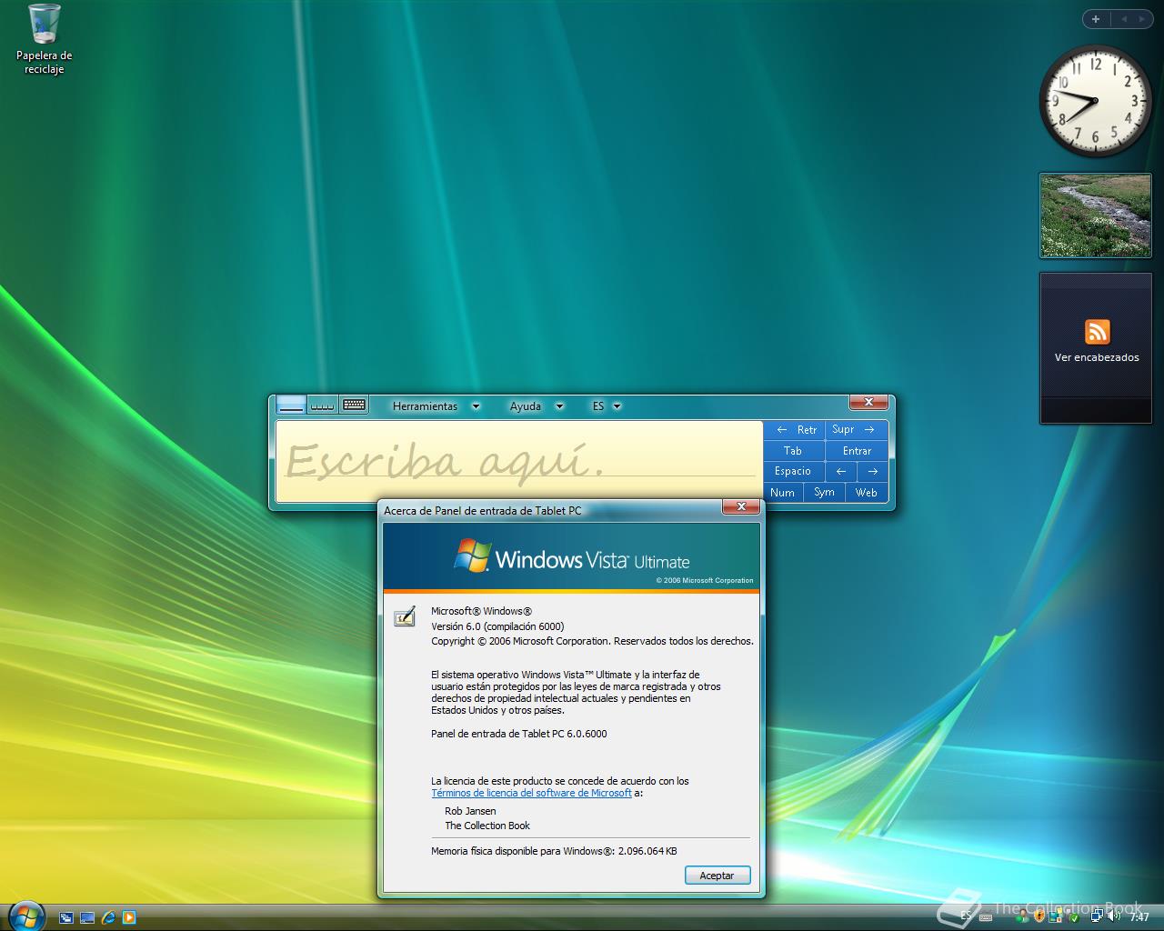The height and width of the screenshot is (931, 1164).
Task: Click the 'Escriba aquí' handwriting area
Action: point(519,461)
